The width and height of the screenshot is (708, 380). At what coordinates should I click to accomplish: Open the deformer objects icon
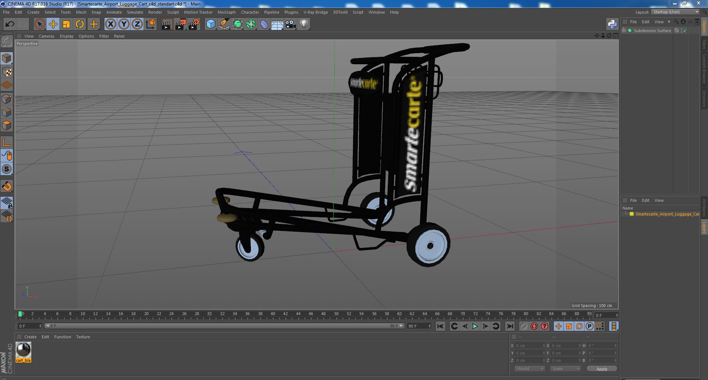(264, 24)
